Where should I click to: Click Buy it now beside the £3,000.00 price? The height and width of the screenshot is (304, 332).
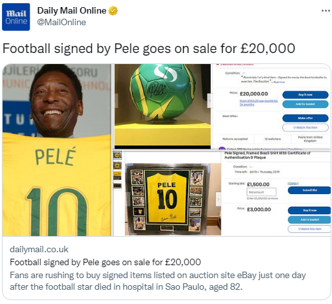coord(309,210)
